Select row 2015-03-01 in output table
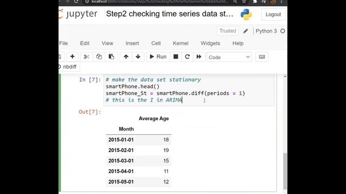Screen dimensions: 346x194 click(138, 161)
